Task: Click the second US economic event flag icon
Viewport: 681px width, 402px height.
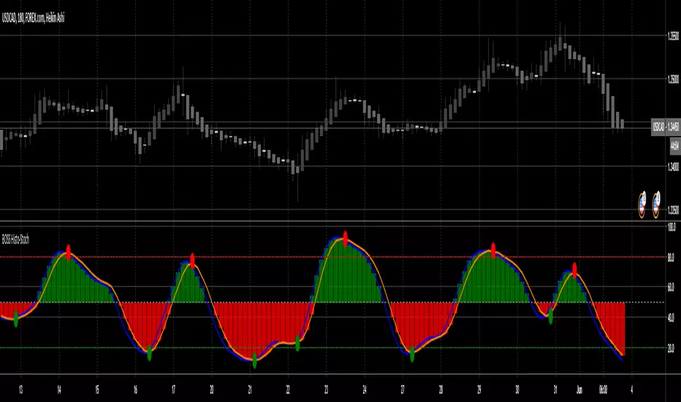Action: coord(656,205)
